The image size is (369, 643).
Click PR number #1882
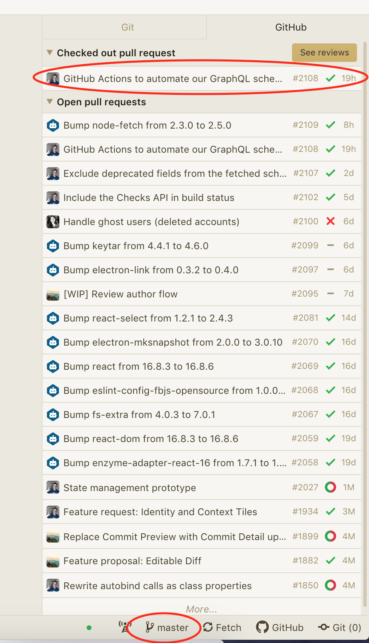pyautogui.click(x=306, y=561)
